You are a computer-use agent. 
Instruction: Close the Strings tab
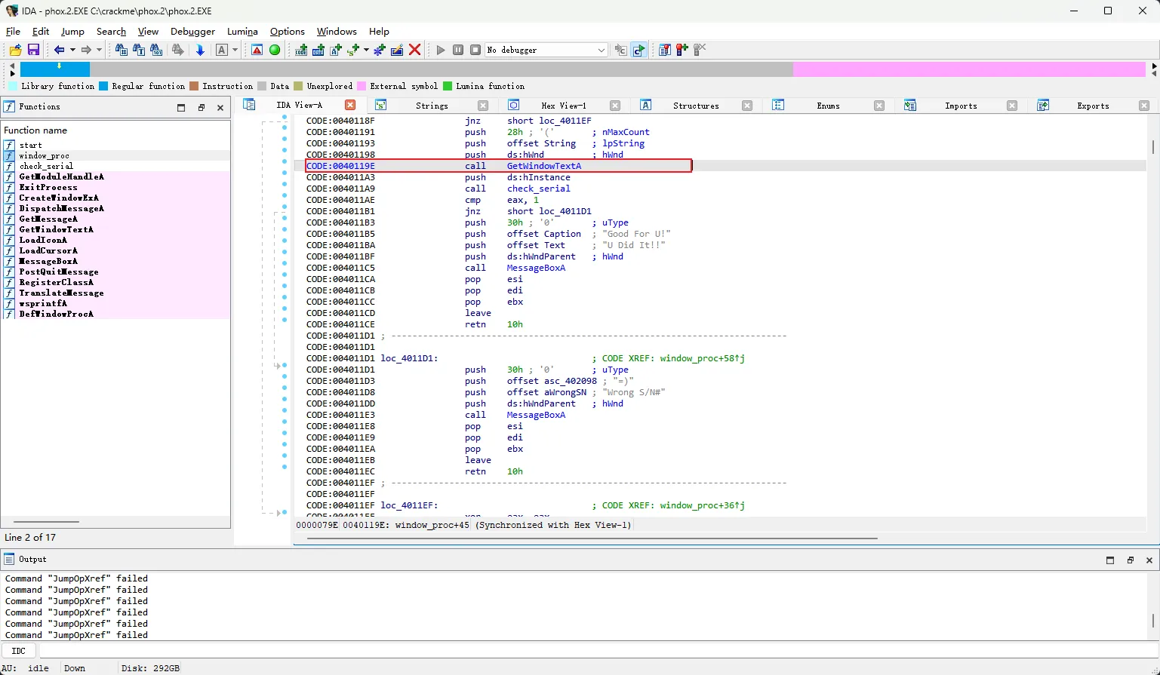coord(483,106)
